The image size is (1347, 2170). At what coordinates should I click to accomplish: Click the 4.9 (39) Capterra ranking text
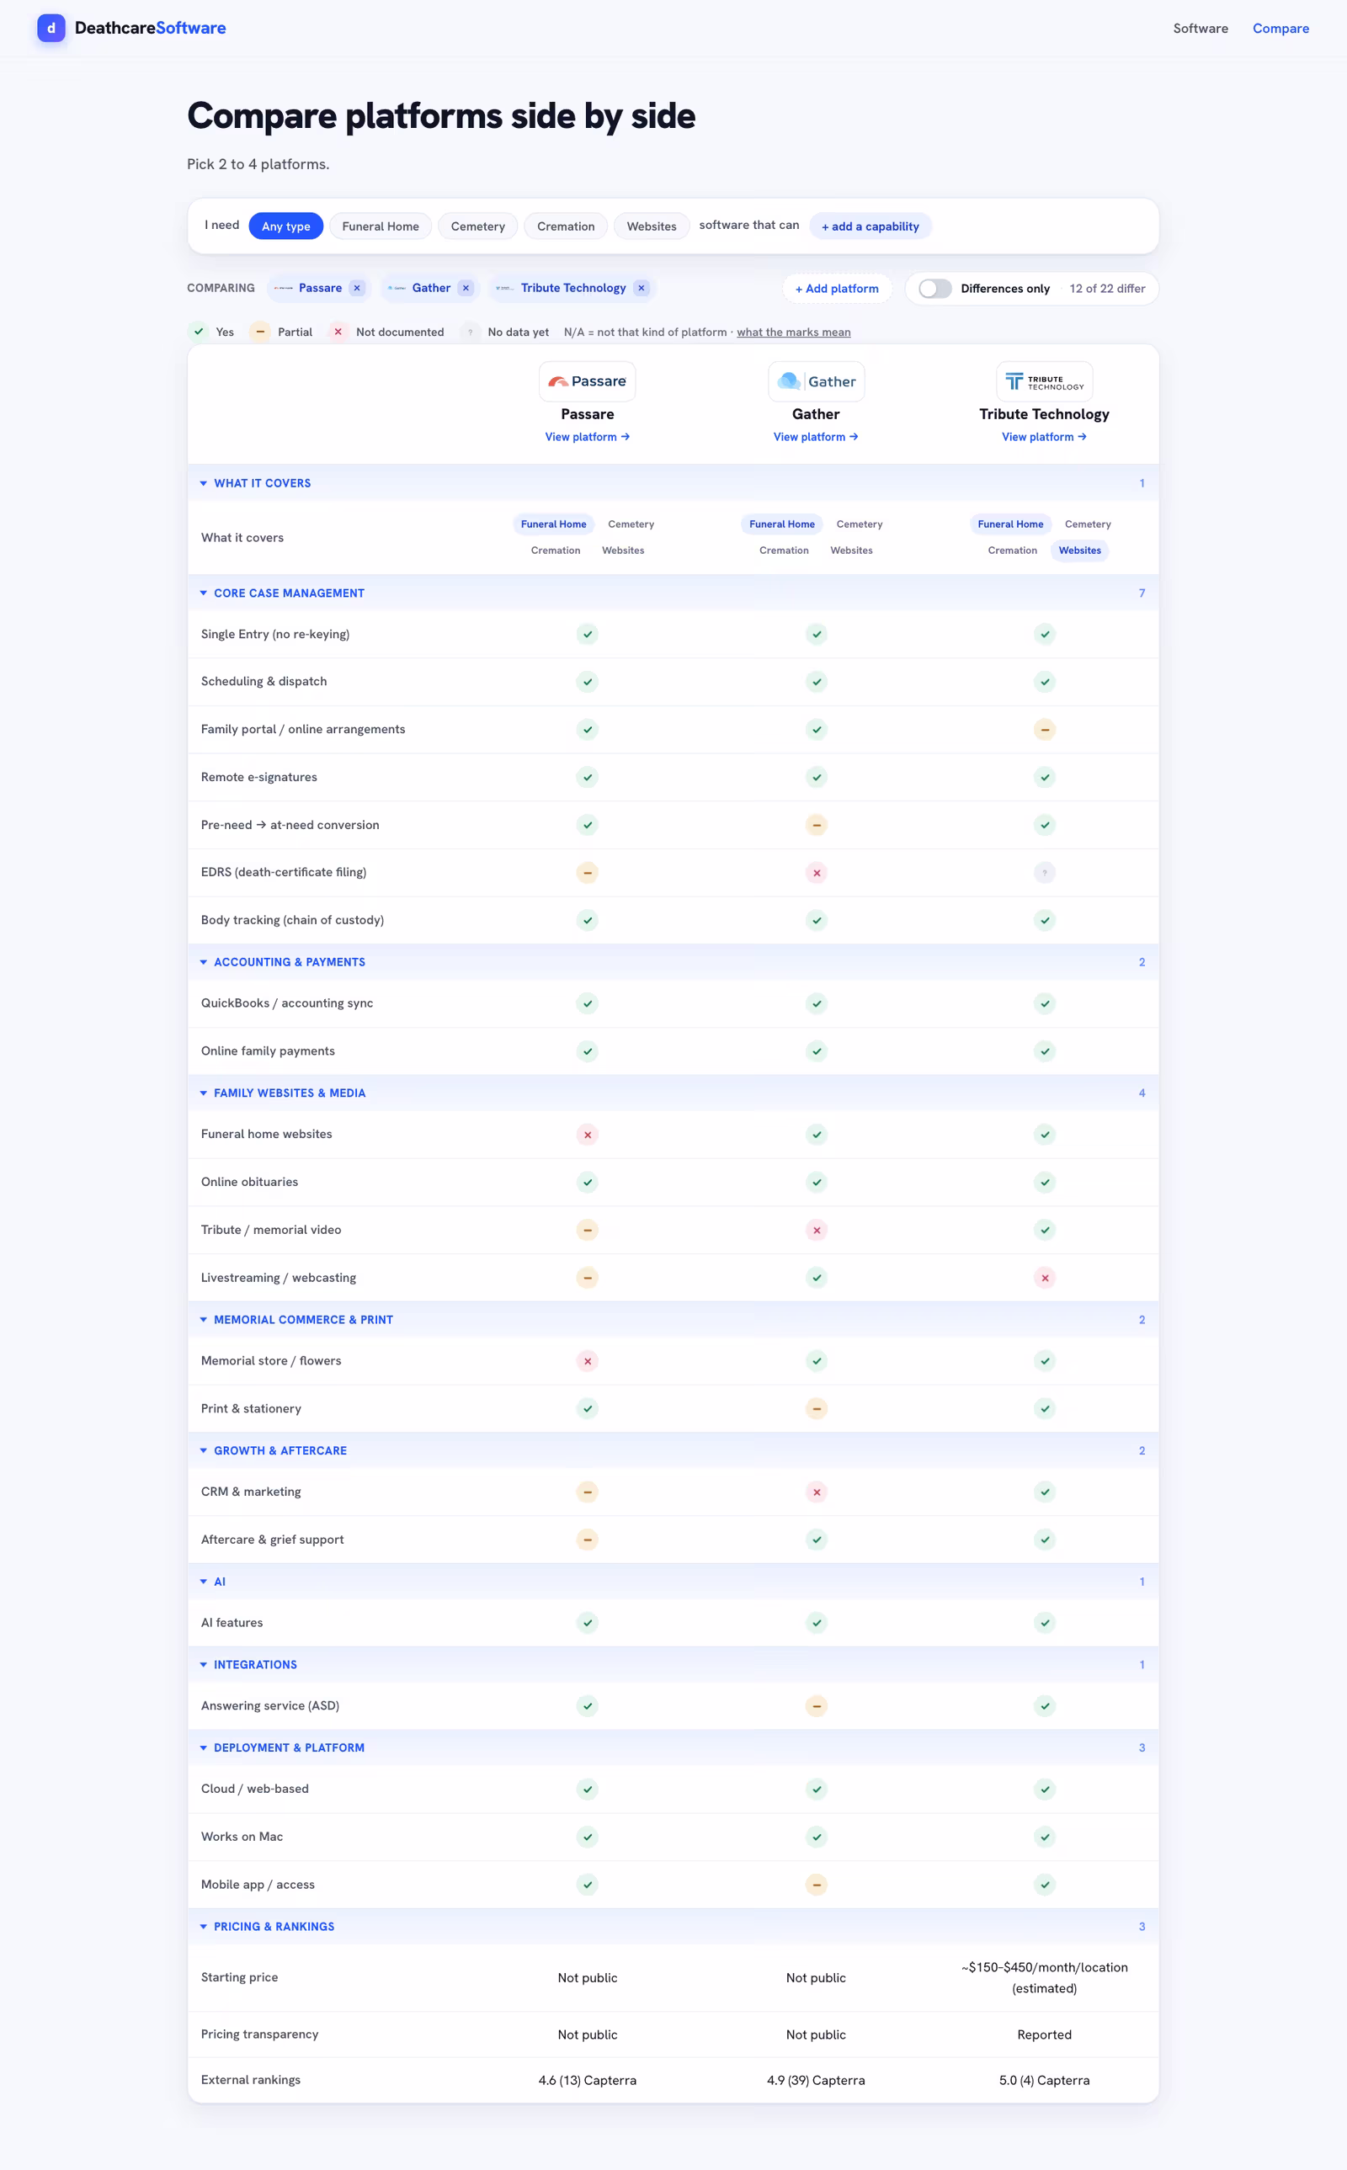[816, 2080]
